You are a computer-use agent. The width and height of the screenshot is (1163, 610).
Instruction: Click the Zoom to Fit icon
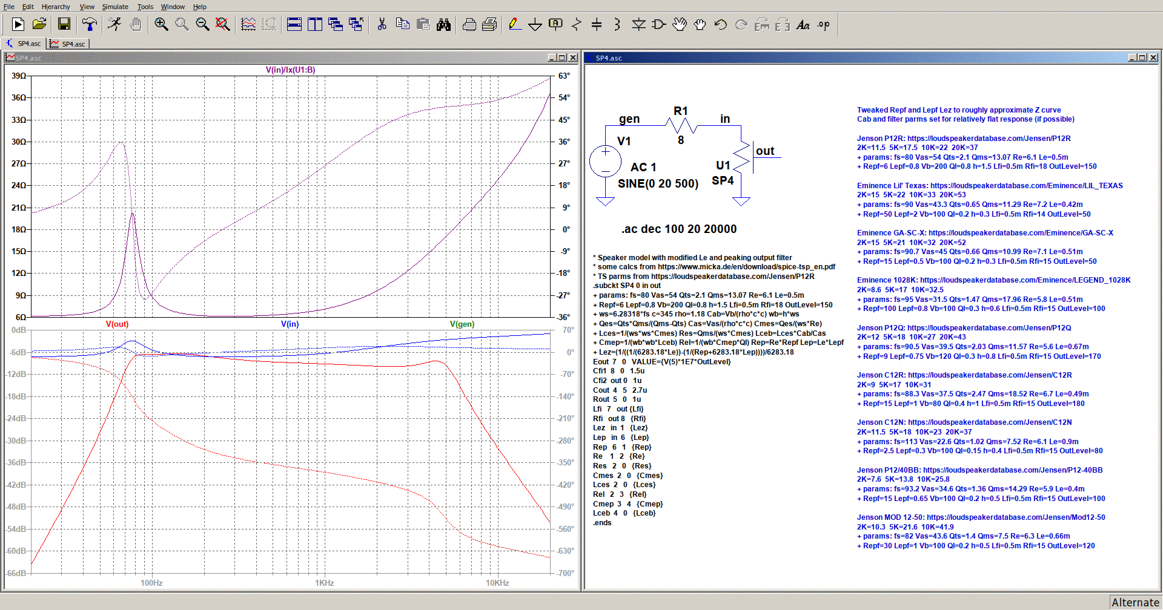pyautogui.click(x=223, y=24)
